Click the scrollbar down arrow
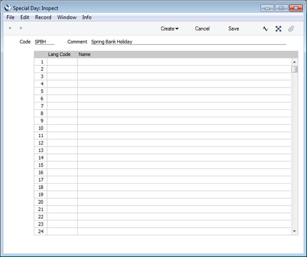 pyautogui.click(x=295, y=231)
